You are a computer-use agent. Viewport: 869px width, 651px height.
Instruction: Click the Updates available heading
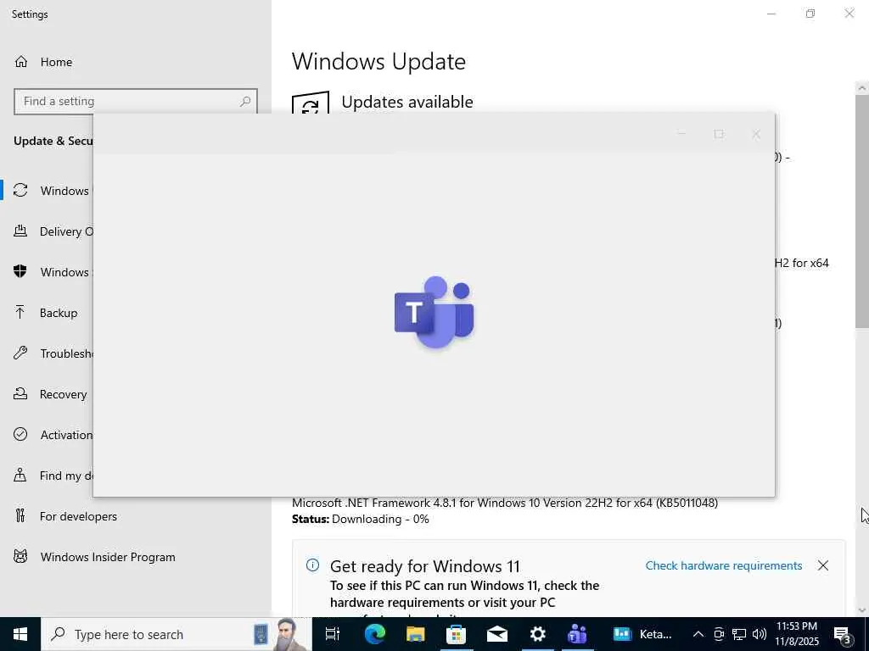407,102
